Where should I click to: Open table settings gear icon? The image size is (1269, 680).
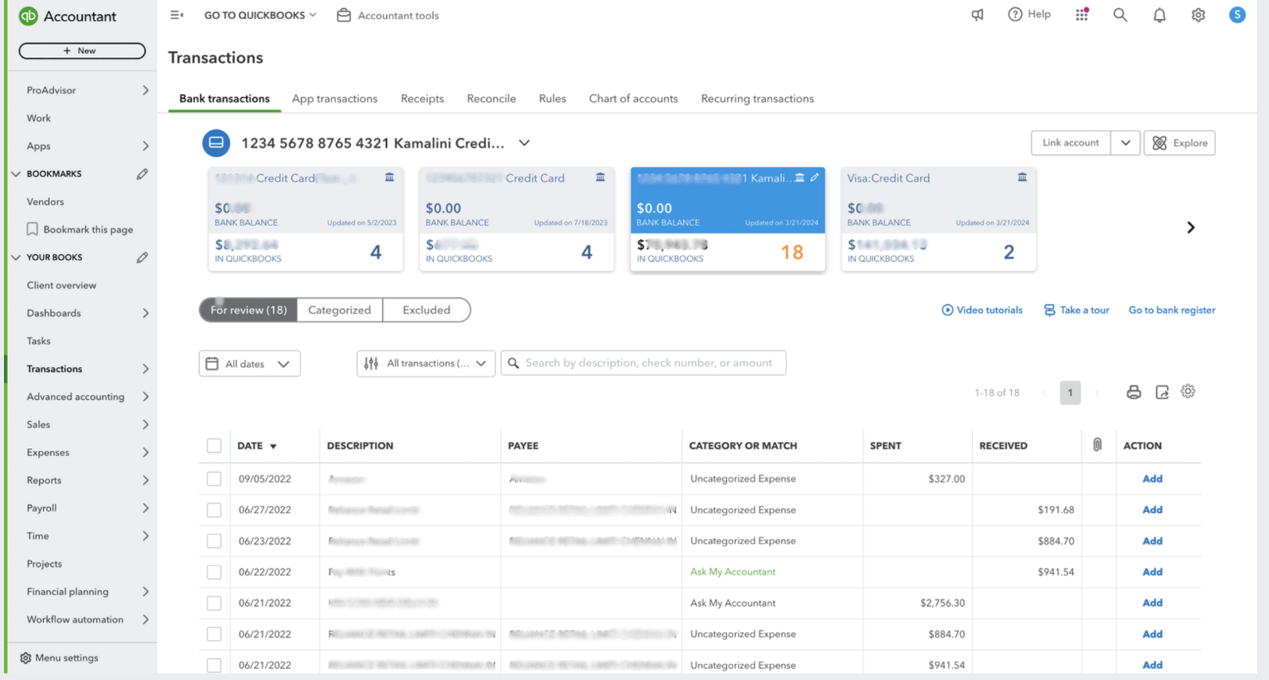pyautogui.click(x=1188, y=391)
